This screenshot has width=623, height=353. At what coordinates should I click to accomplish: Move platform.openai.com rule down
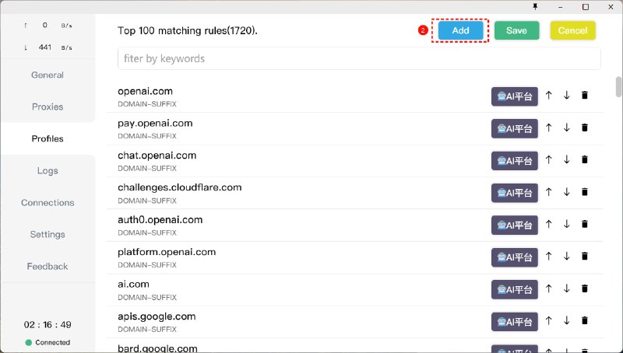[x=566, y=256]
